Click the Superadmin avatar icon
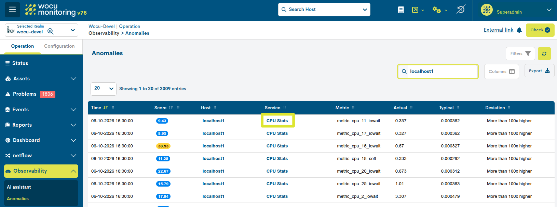 (x=487, y=10)
